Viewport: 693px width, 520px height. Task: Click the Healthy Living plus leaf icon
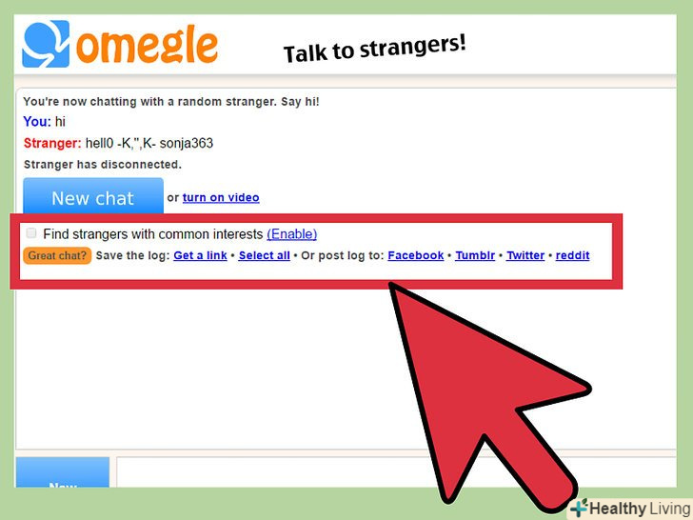pyautogui.click(x=579, y=508)
